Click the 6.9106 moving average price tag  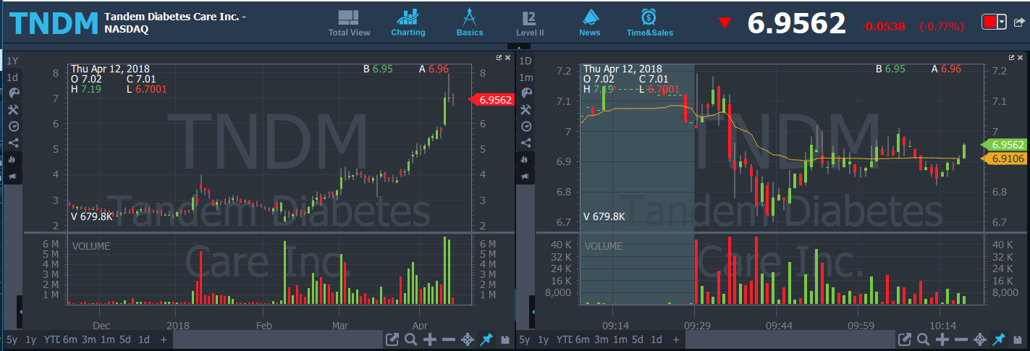pyautogui.click(x=1006, y=158)
